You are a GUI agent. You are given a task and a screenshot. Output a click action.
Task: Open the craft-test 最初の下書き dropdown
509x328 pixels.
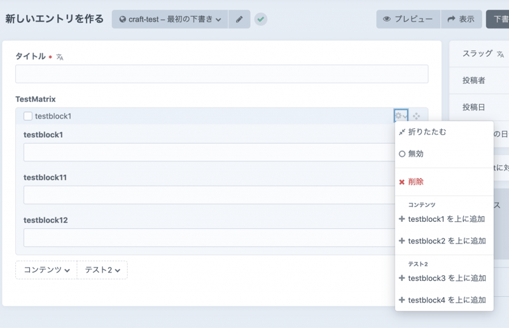(x=170, y=20)
